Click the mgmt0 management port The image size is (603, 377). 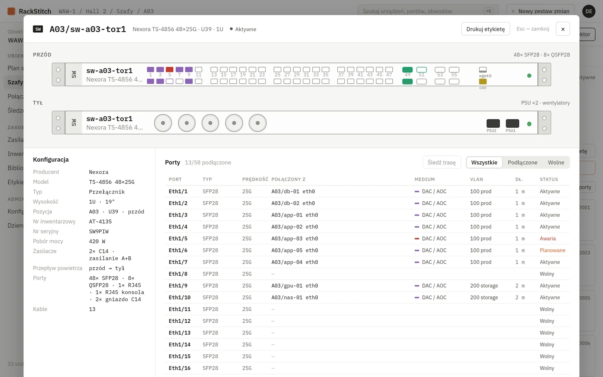click(x=483, y=70)
